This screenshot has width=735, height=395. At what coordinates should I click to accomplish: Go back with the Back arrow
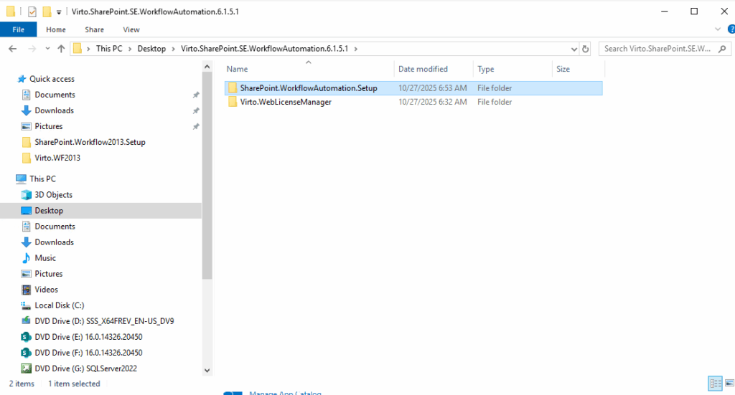13,49
